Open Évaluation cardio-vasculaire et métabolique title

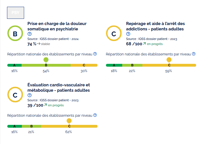point(59,87)
